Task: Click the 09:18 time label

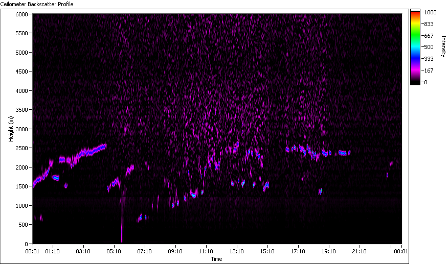Action: pos(175,251)
